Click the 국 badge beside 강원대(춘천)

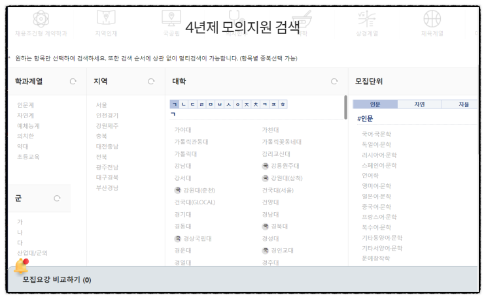[178, 190]
